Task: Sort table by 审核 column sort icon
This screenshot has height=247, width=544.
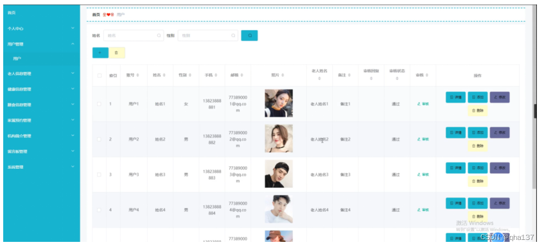Action: click(x=427, y=75)
